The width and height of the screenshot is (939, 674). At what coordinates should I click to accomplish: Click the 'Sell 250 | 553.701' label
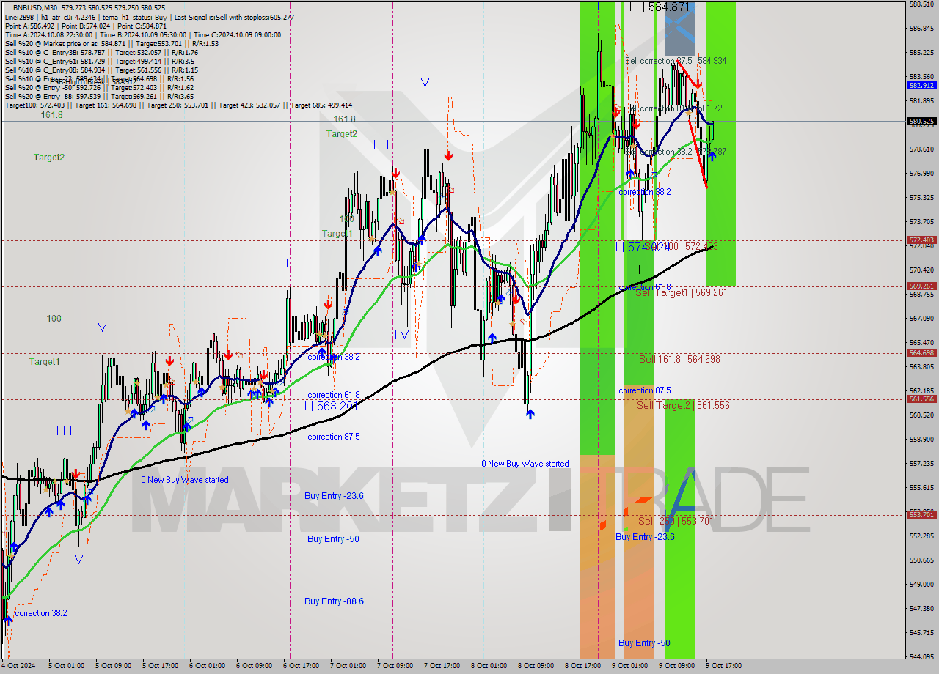676,521
